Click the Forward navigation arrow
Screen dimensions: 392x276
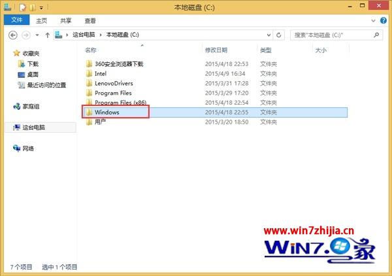(26, 35)
